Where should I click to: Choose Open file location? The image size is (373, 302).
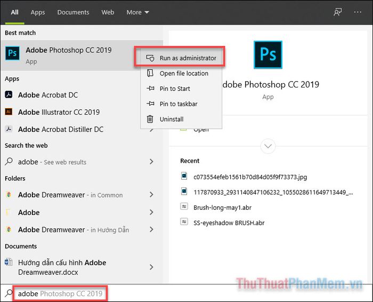coord(181,73)
